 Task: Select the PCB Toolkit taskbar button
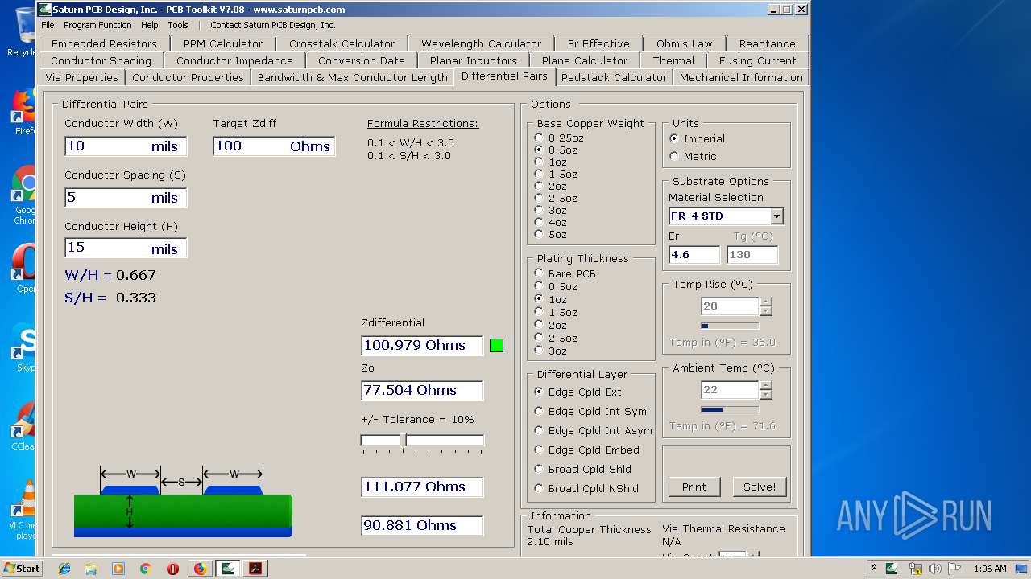[x=228, y=569]
